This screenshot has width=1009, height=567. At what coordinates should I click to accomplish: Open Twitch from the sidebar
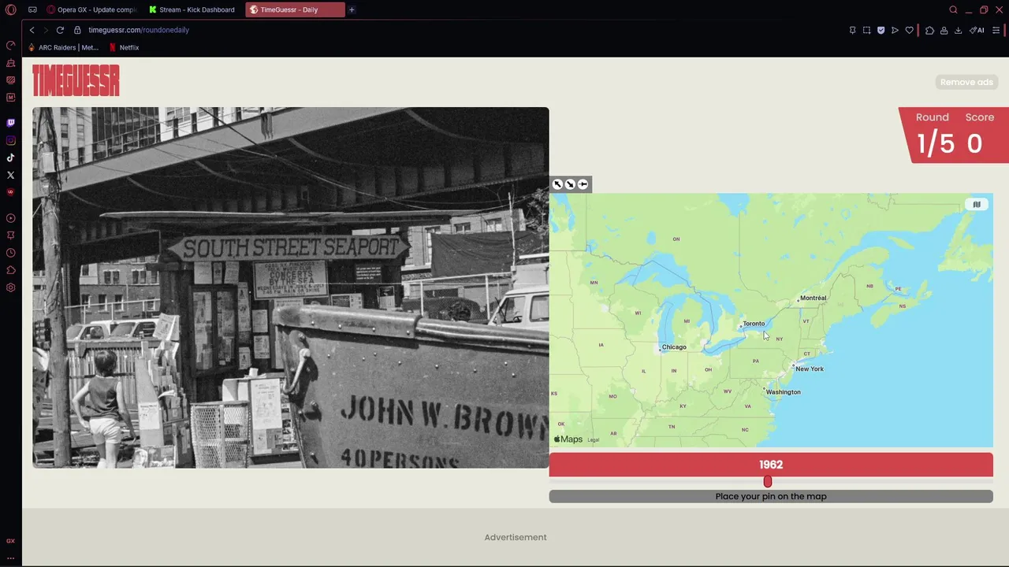pos(10,123)
